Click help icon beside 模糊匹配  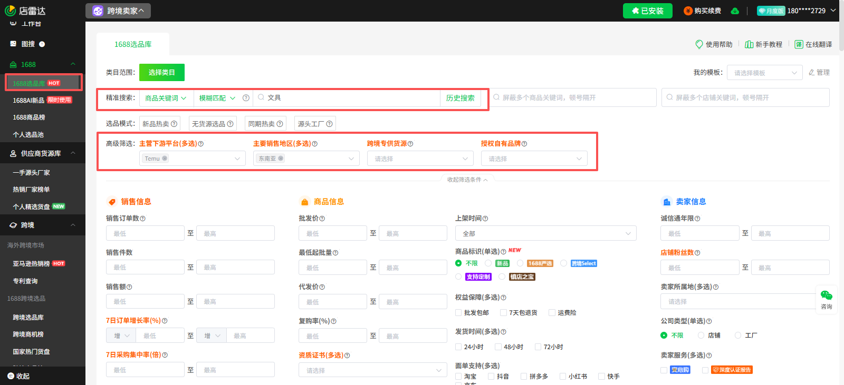[x=246, y=98]
